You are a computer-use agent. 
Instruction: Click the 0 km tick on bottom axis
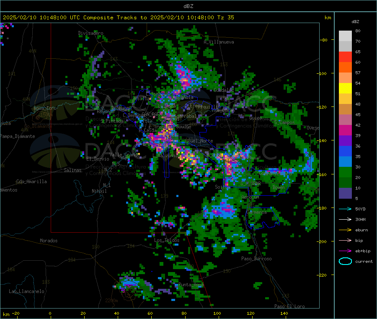point(50,313)
